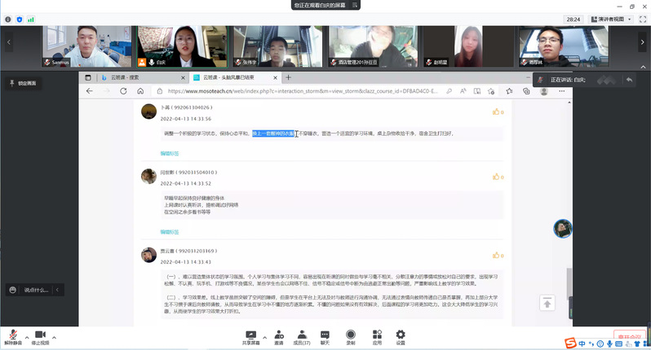Click the record (录制) icon
The width and height of the screenshot is (651, 350).
click(351, 335)
